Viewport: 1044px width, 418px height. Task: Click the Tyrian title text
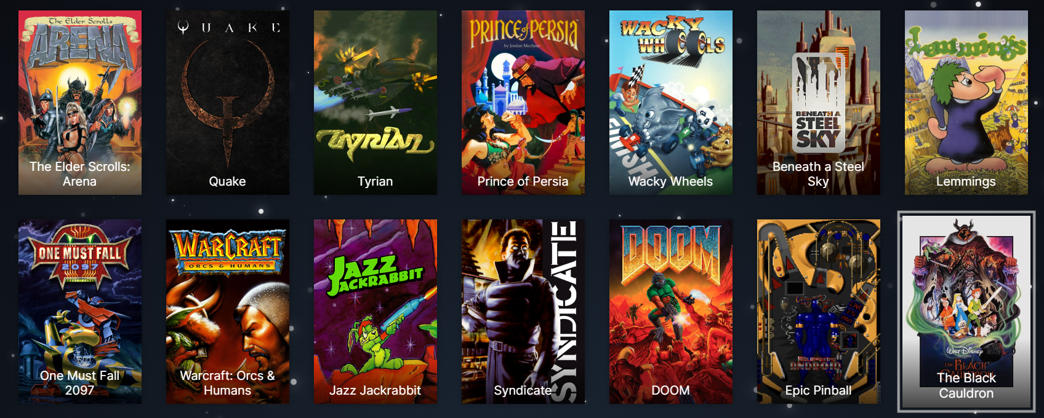tap(375, 181)
